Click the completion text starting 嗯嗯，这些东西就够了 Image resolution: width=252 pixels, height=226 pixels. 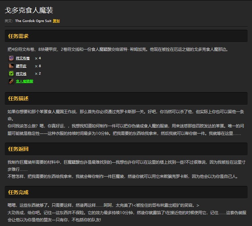click(104, 205)
